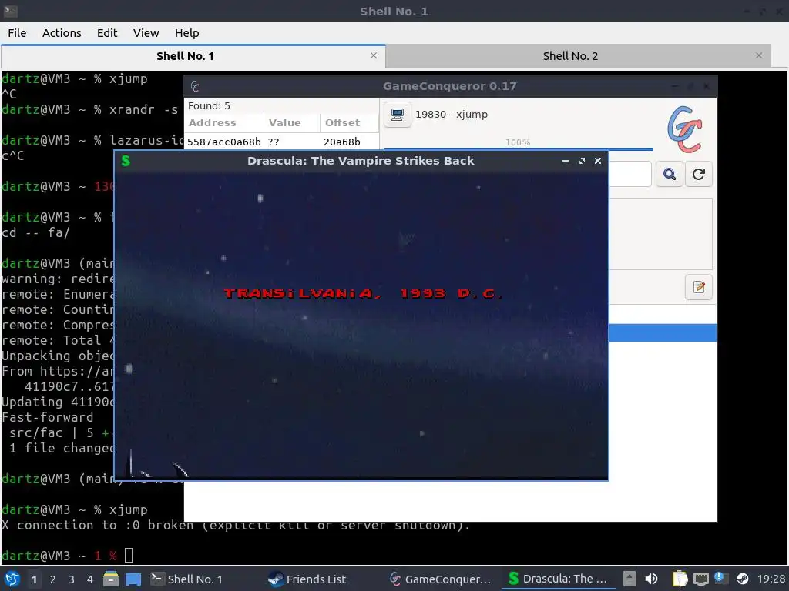
Task: Open the Help menu
Action: (186, 32)
